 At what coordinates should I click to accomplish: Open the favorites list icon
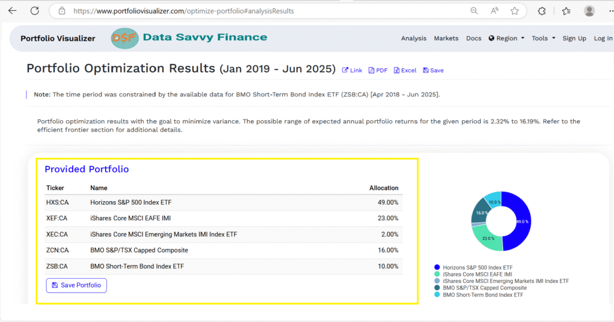click(567, 11)
